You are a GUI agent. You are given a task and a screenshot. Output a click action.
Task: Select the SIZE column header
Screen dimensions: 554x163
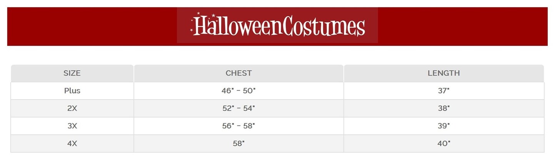72,73
